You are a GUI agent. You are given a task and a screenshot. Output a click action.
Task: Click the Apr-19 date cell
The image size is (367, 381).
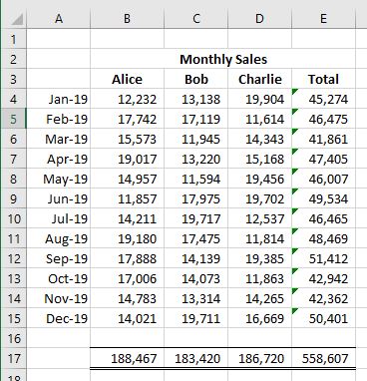tap(59, 159)
